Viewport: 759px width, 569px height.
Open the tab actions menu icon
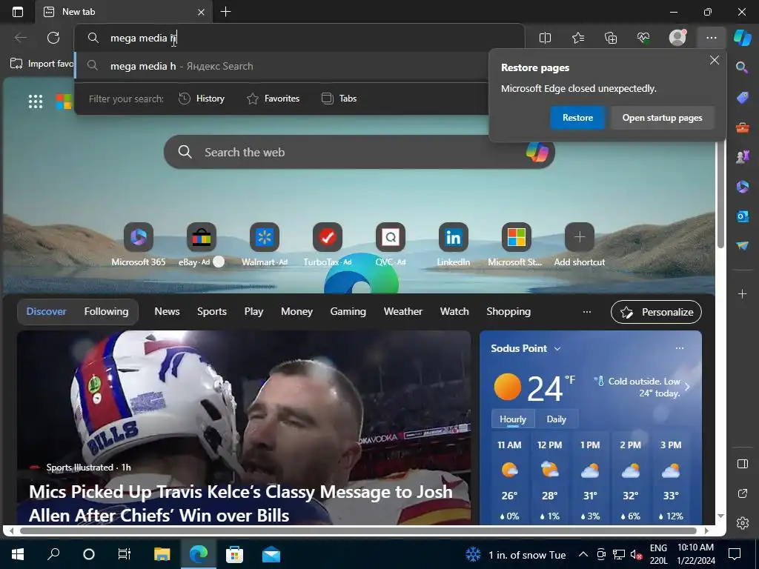(18, 12)
